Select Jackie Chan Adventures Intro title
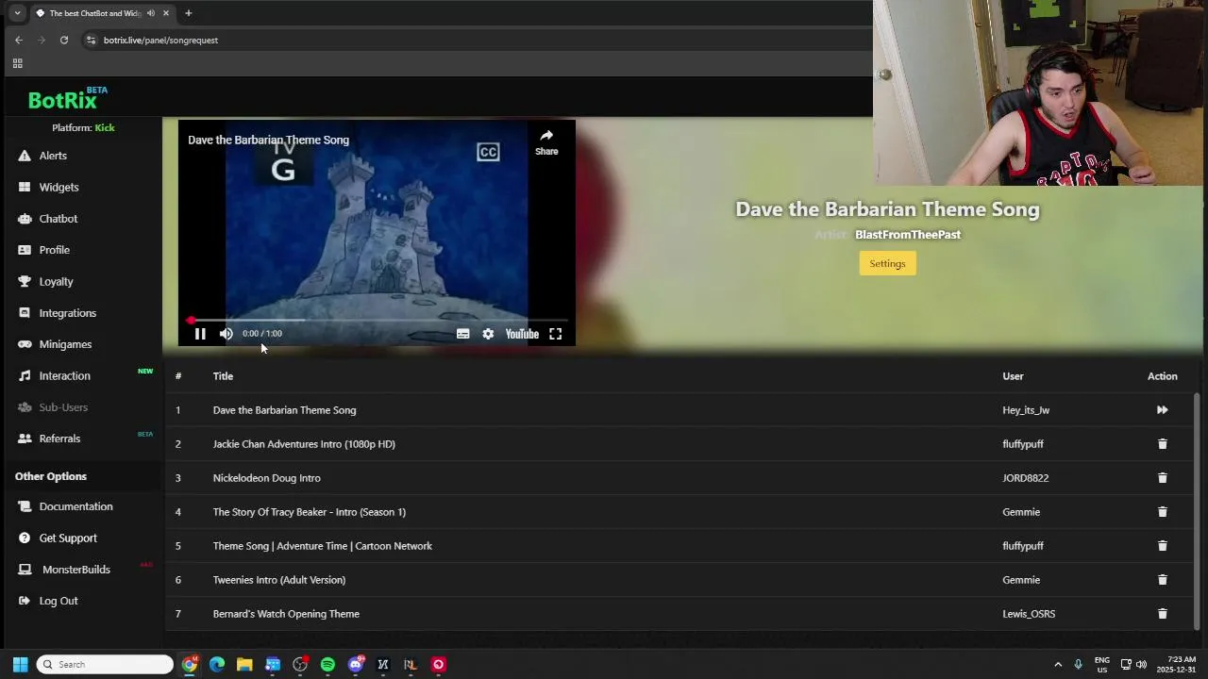 (x=304, y=444)
